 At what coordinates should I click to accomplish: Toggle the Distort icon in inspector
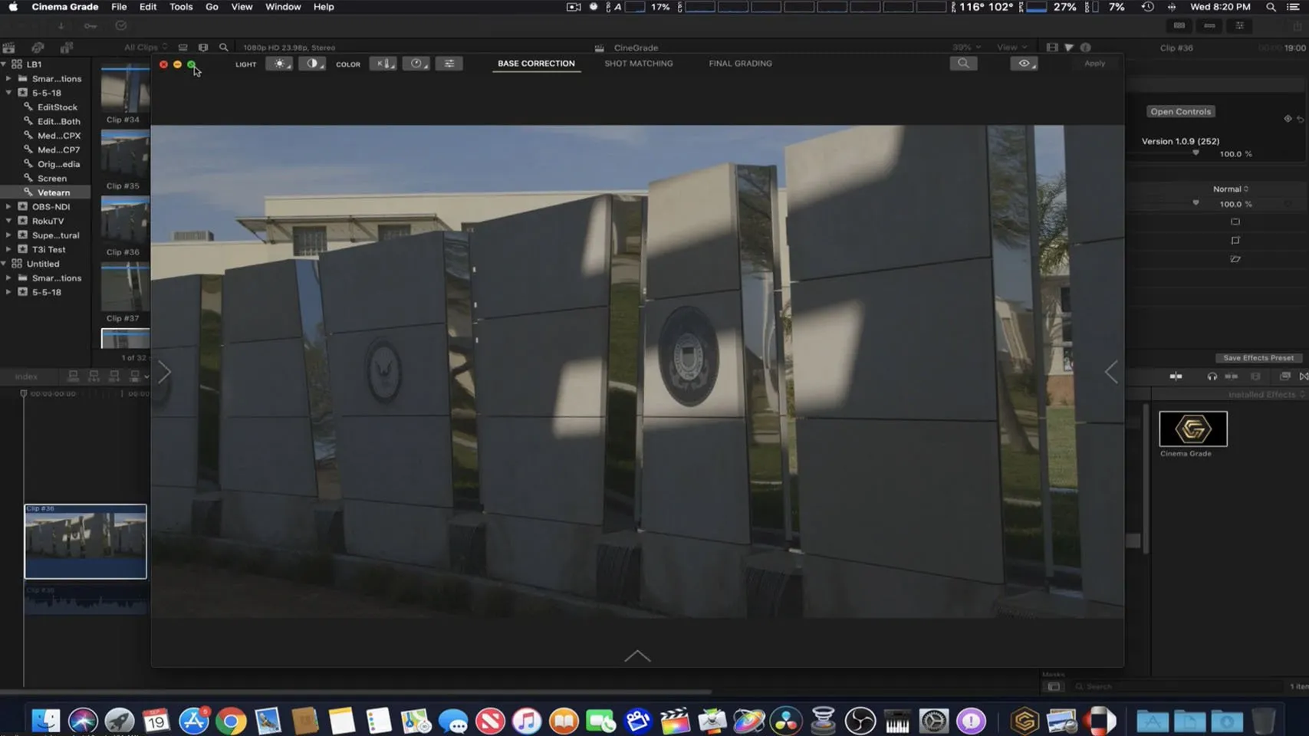click(x=1235, y=259)
